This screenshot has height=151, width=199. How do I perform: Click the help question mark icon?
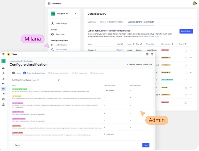click(x=152, y=54)
